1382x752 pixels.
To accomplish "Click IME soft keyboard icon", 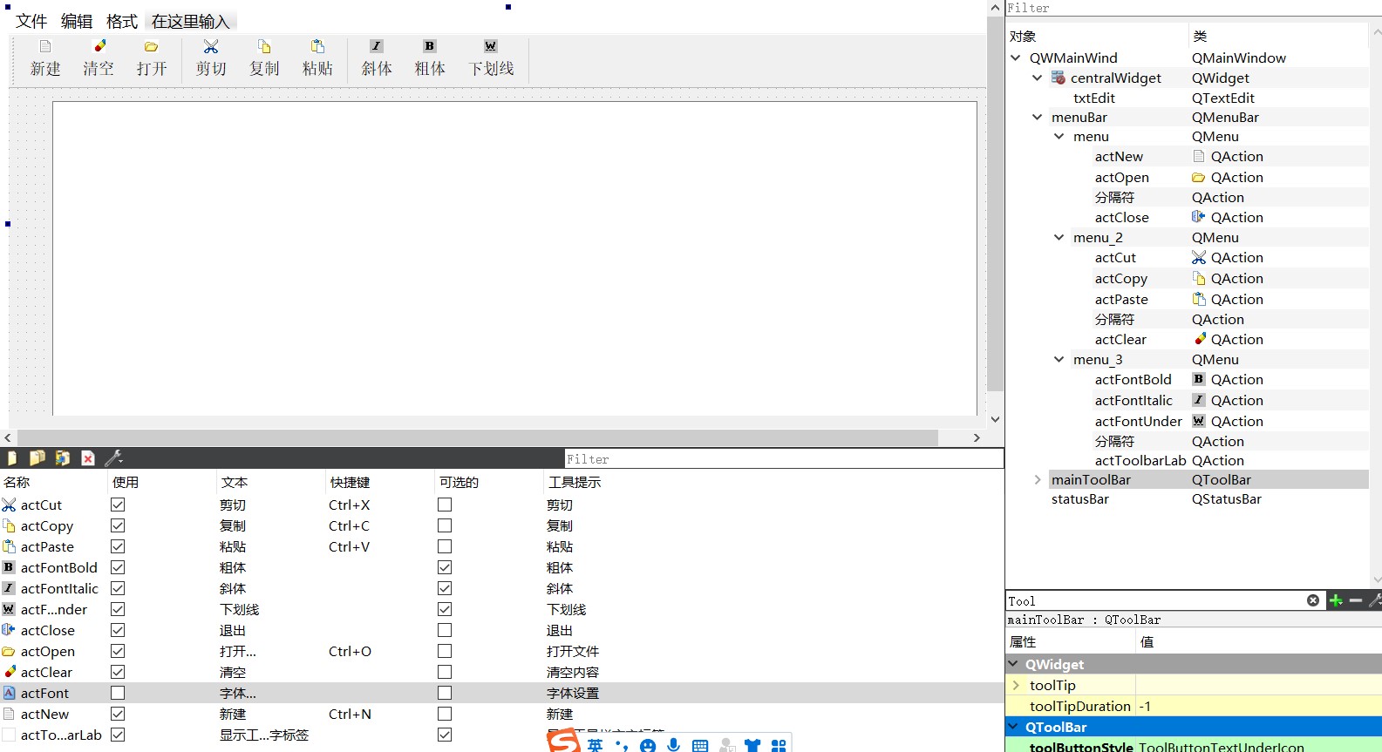I will click(700, 746).
